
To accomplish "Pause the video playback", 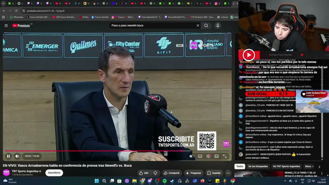I will tap(8, 156).
